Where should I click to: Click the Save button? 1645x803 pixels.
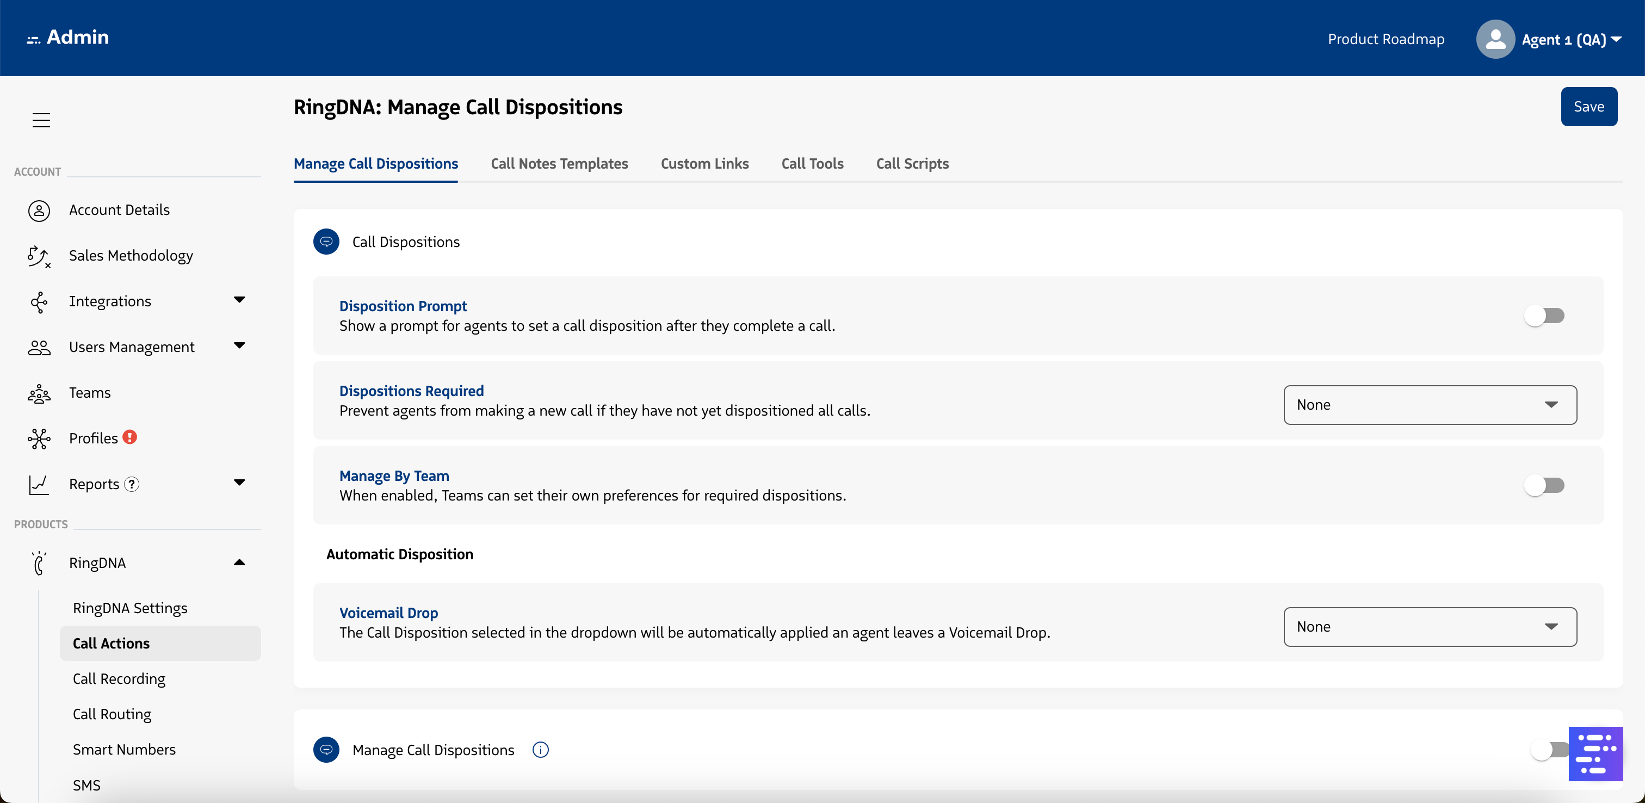[x=1588, y=107]
